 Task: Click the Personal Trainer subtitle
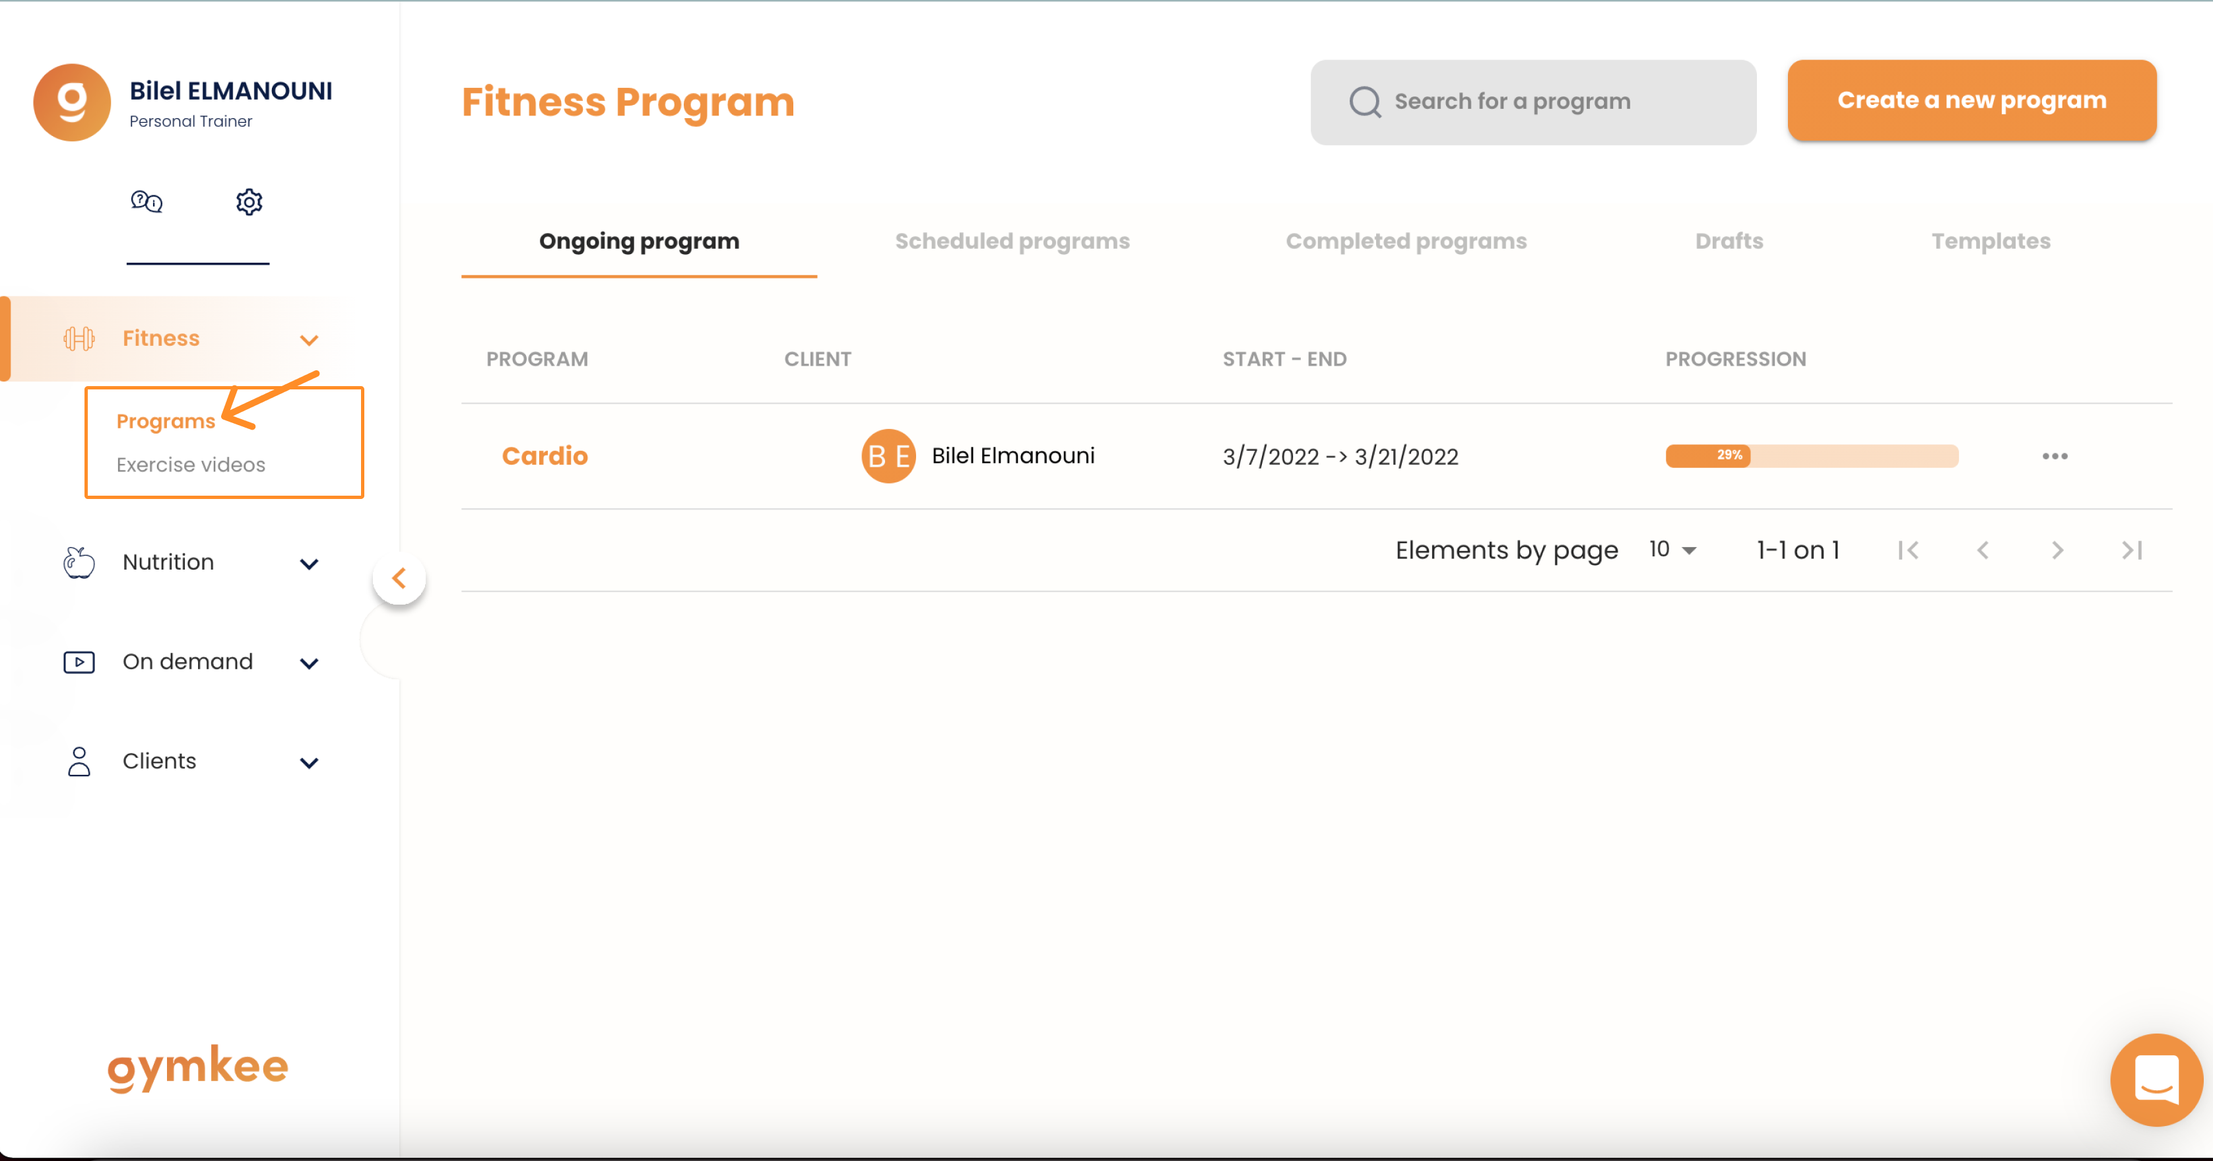[191, 122]
